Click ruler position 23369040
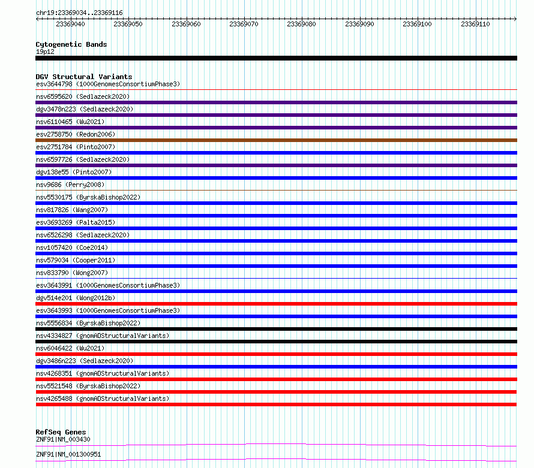The image size is (534, 468). (70, 24)
